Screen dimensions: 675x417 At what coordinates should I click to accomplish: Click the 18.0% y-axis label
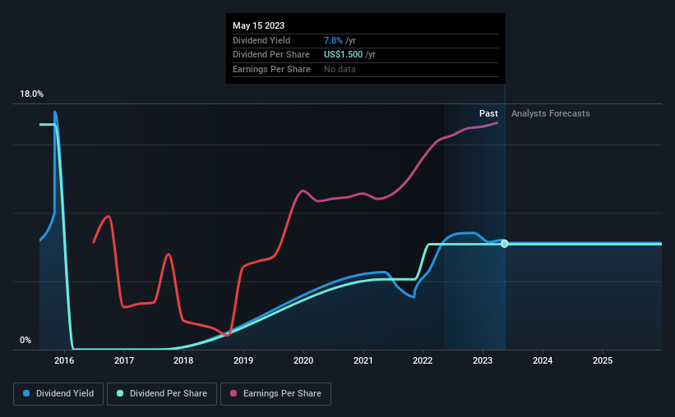pos(32,94)
